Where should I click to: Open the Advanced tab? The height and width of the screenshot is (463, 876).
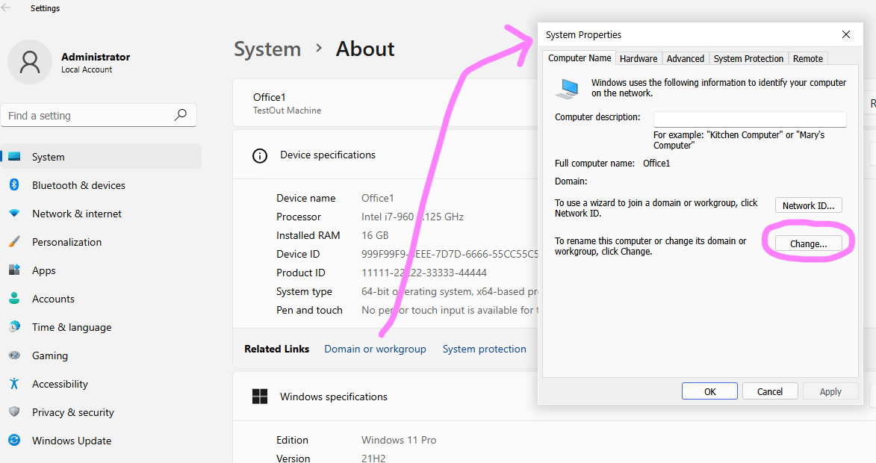686,59
